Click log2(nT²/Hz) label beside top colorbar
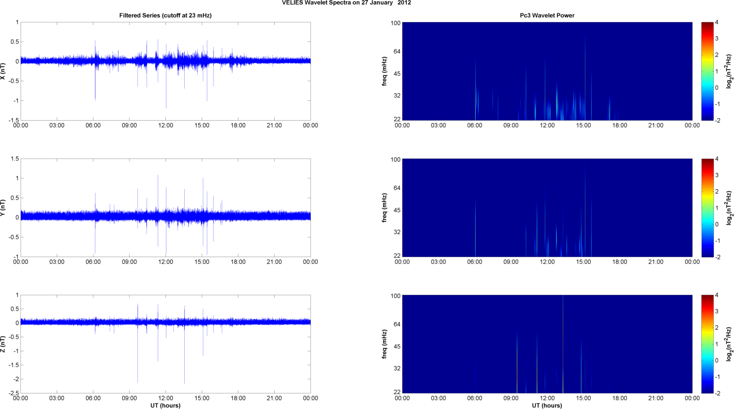Viewport: 734px width, 409px height. pyautogui.click(x=729, y=71)
